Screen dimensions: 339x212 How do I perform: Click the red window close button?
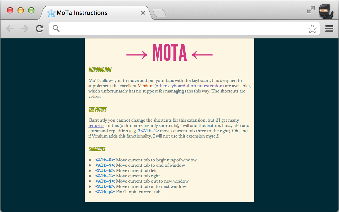click(x=10, y=10)
